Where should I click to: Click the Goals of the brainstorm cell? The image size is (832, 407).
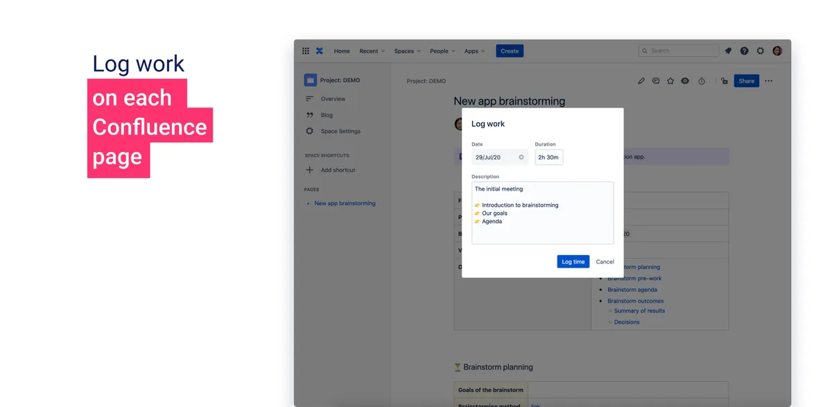[x=491, y=390]
